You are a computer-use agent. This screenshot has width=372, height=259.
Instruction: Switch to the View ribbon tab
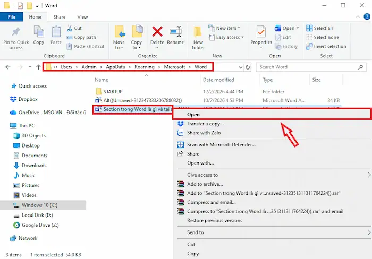tap(82, 17)
